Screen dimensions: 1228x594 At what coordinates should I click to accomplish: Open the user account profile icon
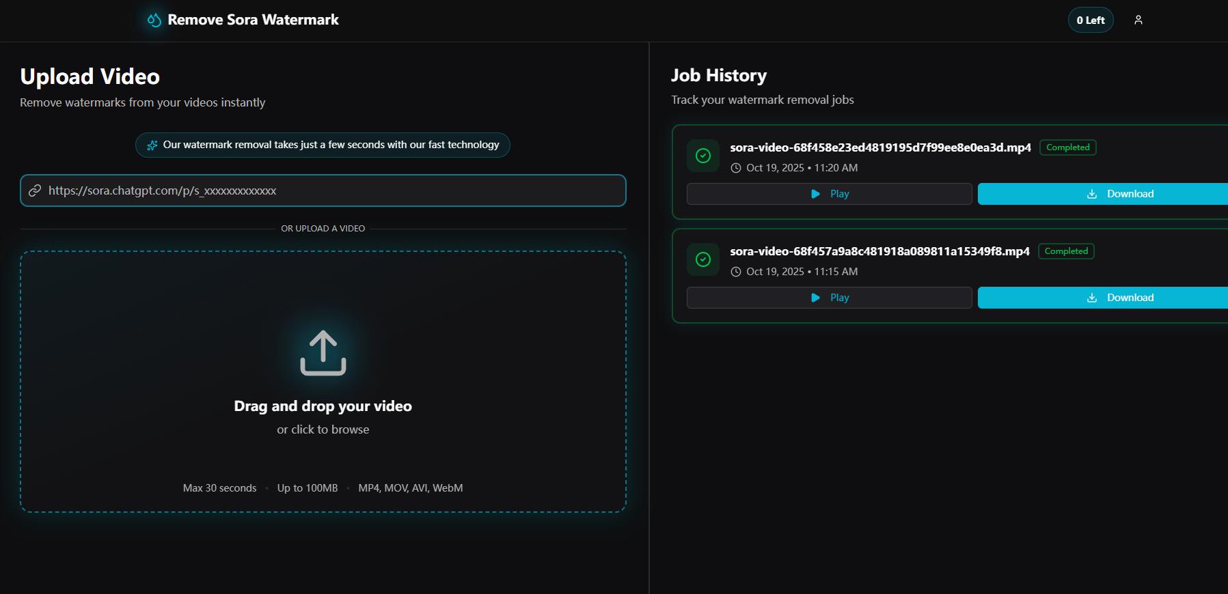1138,20
